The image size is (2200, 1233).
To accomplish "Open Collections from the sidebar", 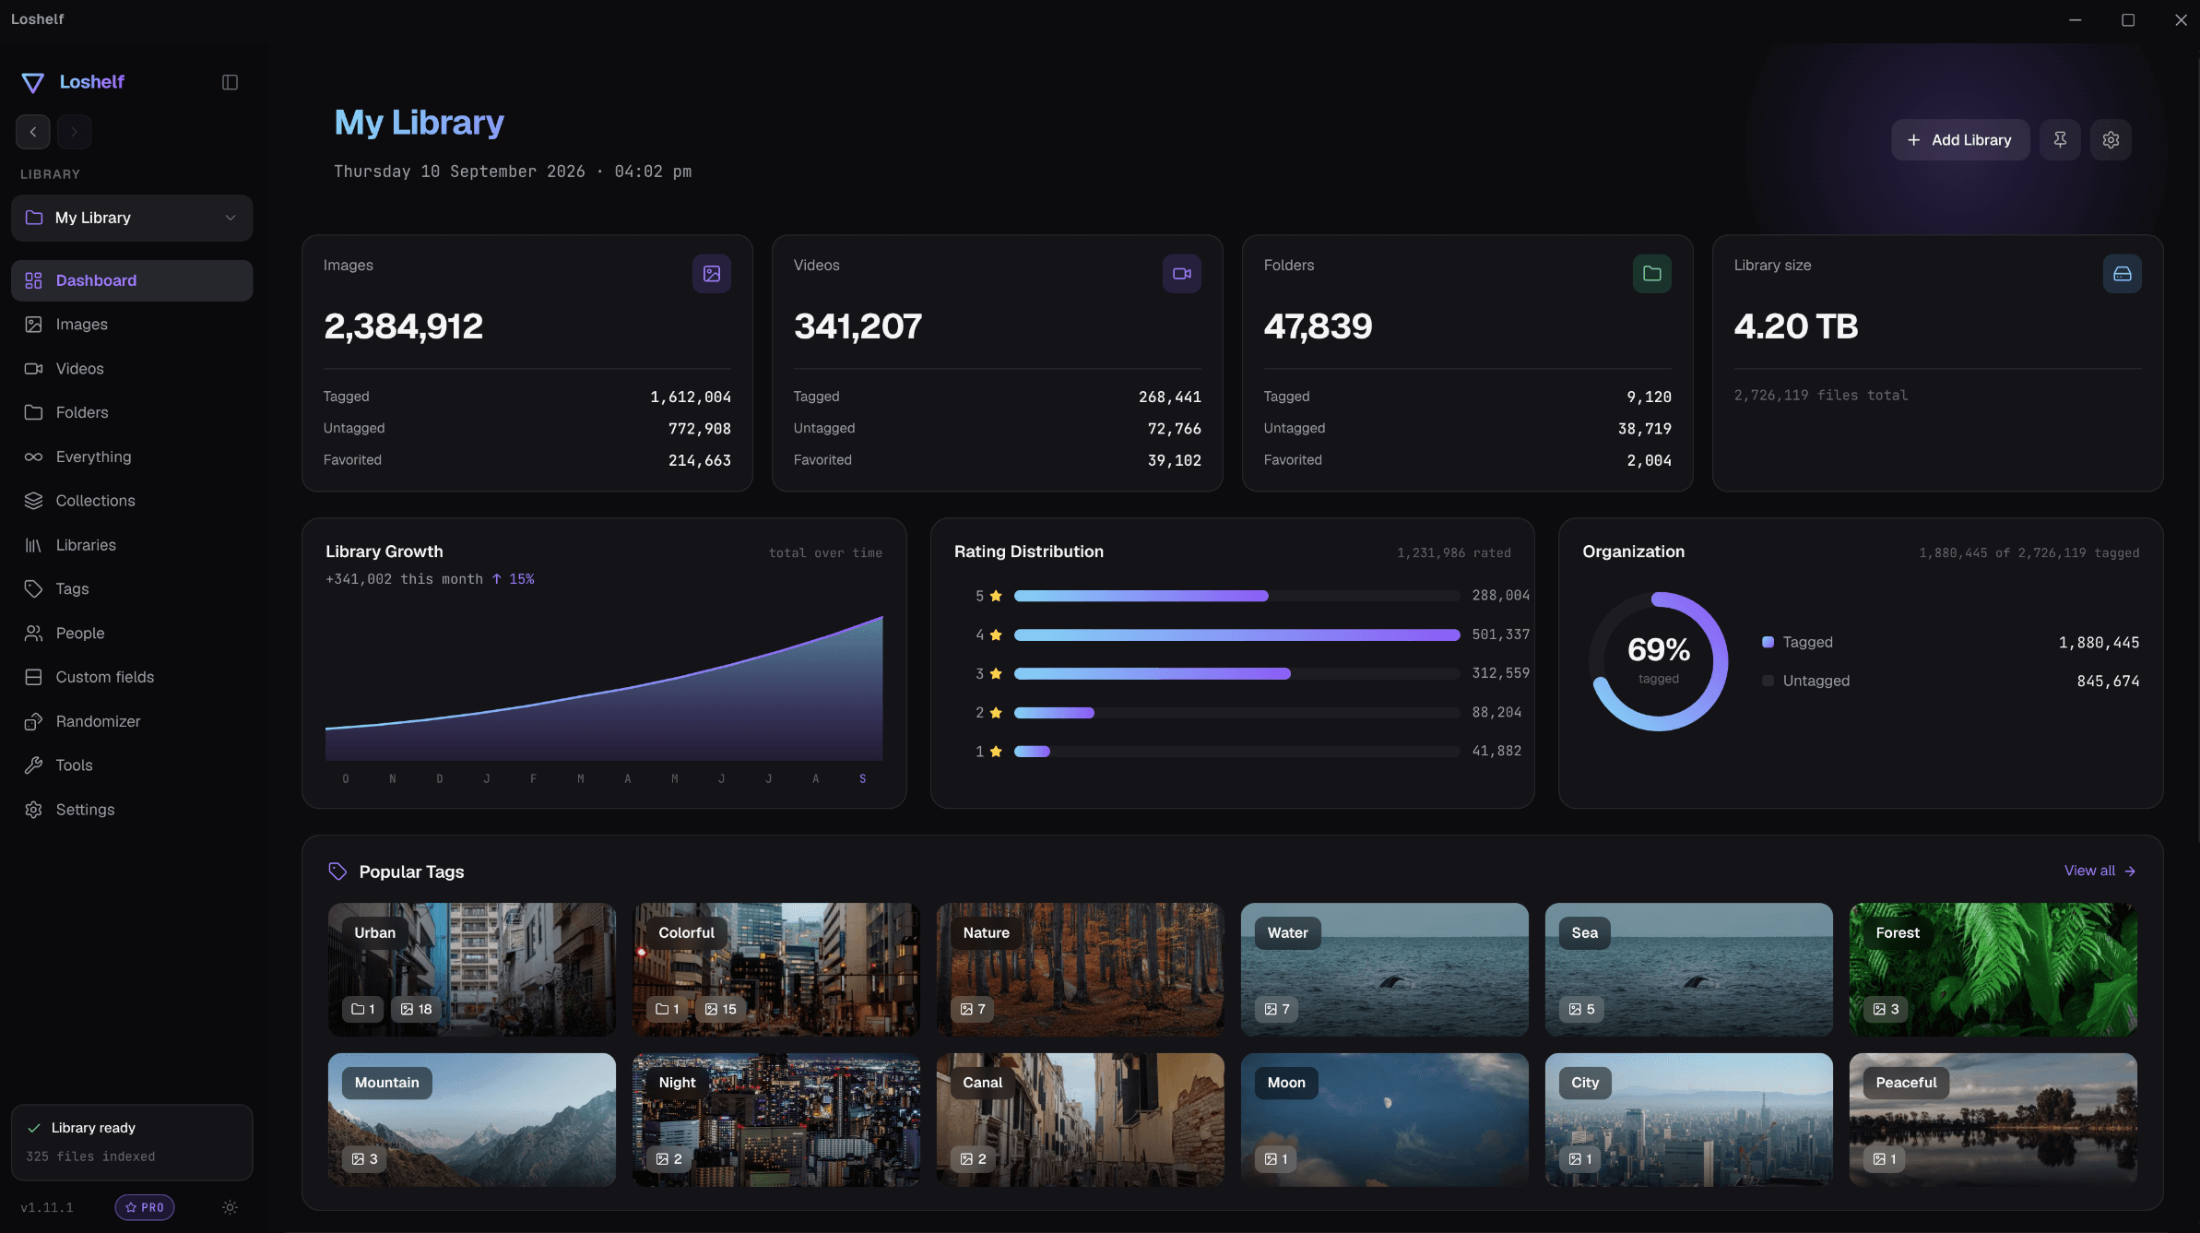I will (x=132, y=501).
